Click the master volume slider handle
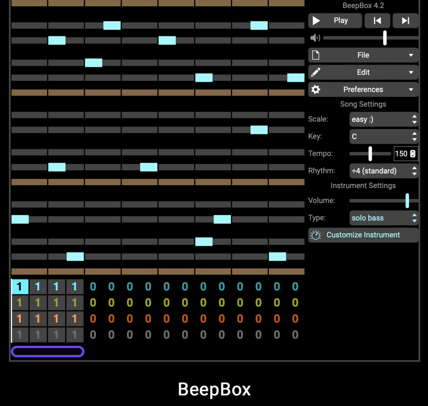428x406 pixels. pos(385,38)
